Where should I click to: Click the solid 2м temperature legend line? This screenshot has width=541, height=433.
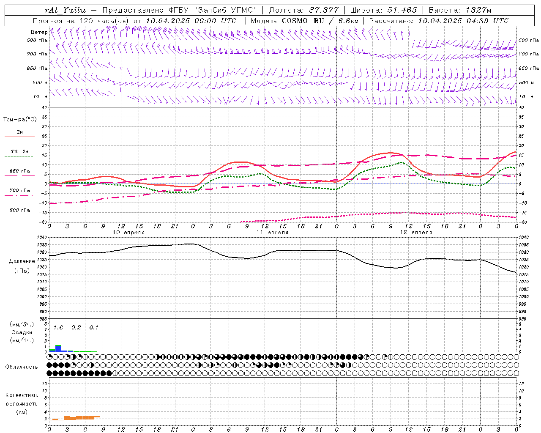click(x=19, y=137)
